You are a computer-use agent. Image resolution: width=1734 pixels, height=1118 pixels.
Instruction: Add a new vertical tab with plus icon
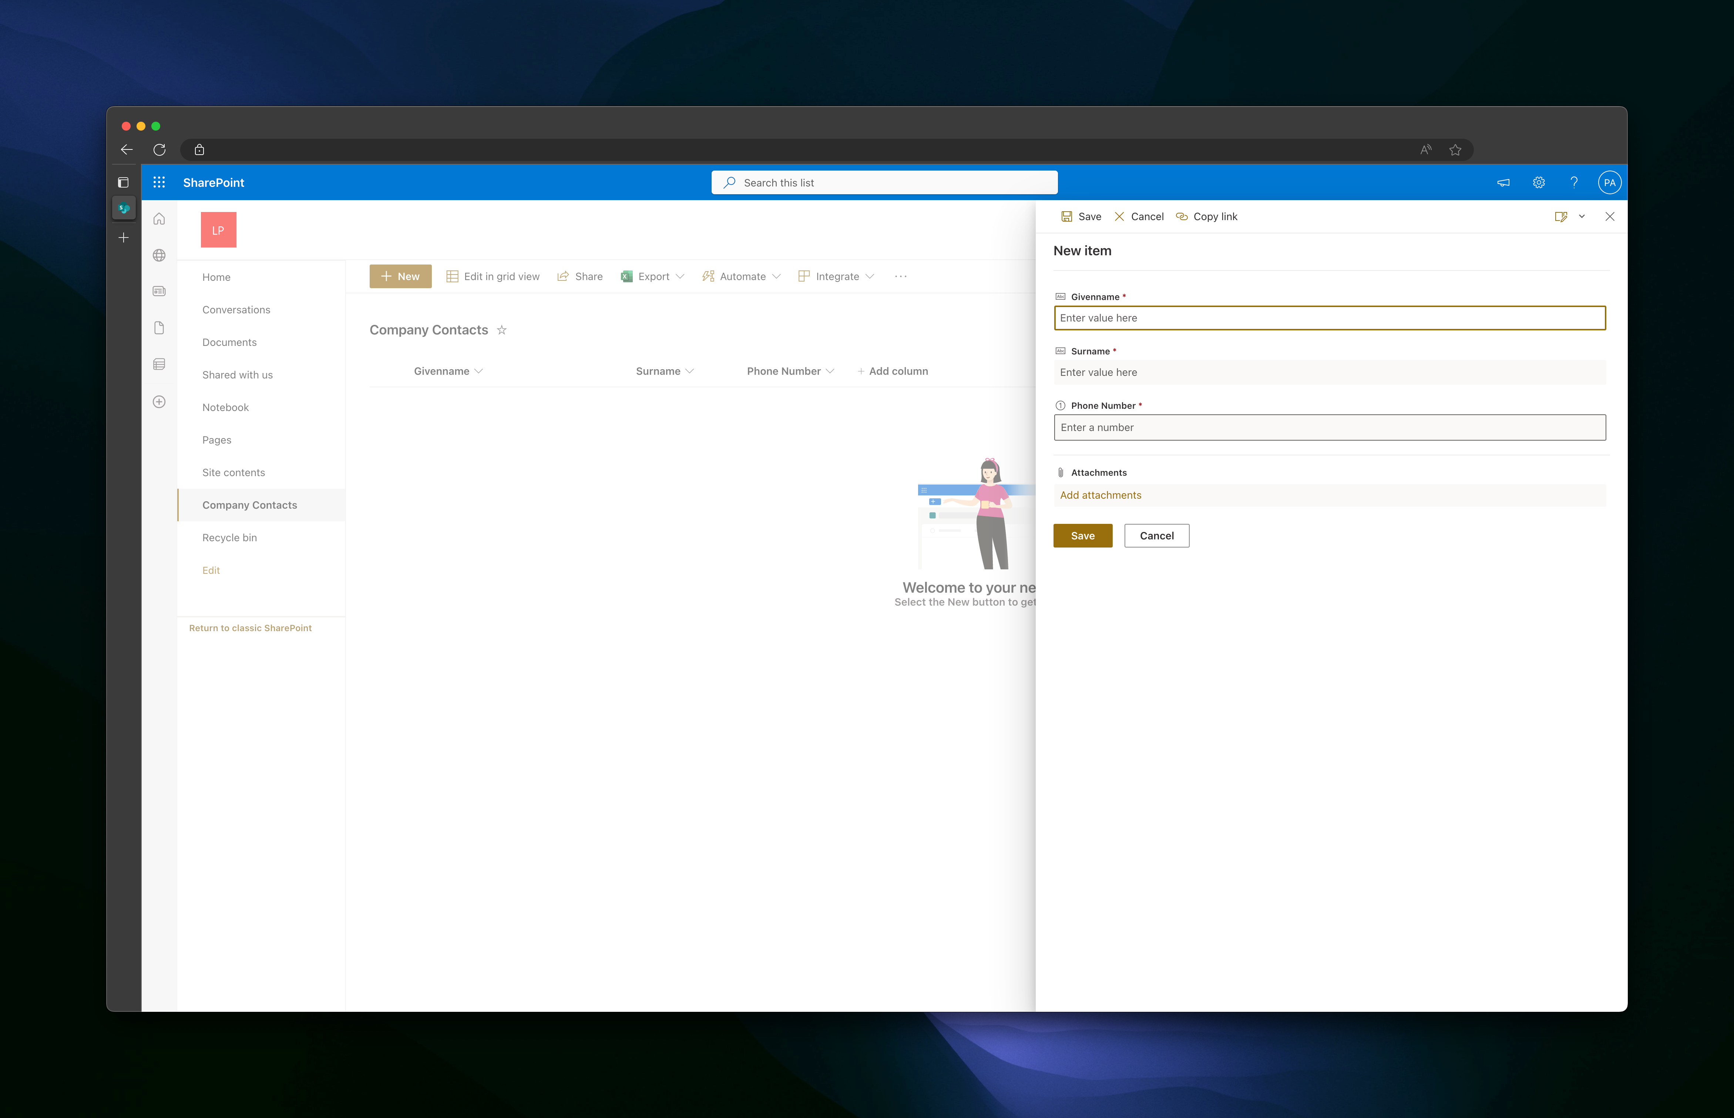pyautogui.click(x=124, y=238)
